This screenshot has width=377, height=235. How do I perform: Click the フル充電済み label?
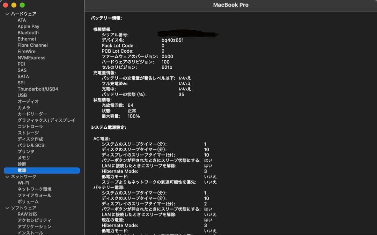point(115,84)
